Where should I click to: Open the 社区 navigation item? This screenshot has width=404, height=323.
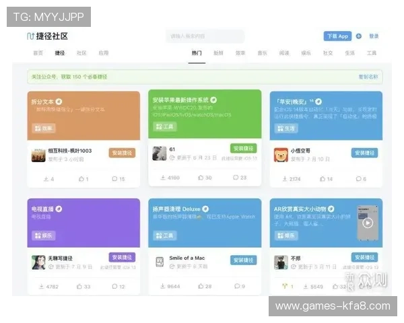(81, 53)
